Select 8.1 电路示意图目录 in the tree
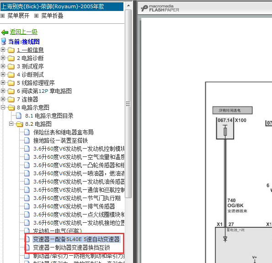 pyautogui.click(x=49, y=116)
